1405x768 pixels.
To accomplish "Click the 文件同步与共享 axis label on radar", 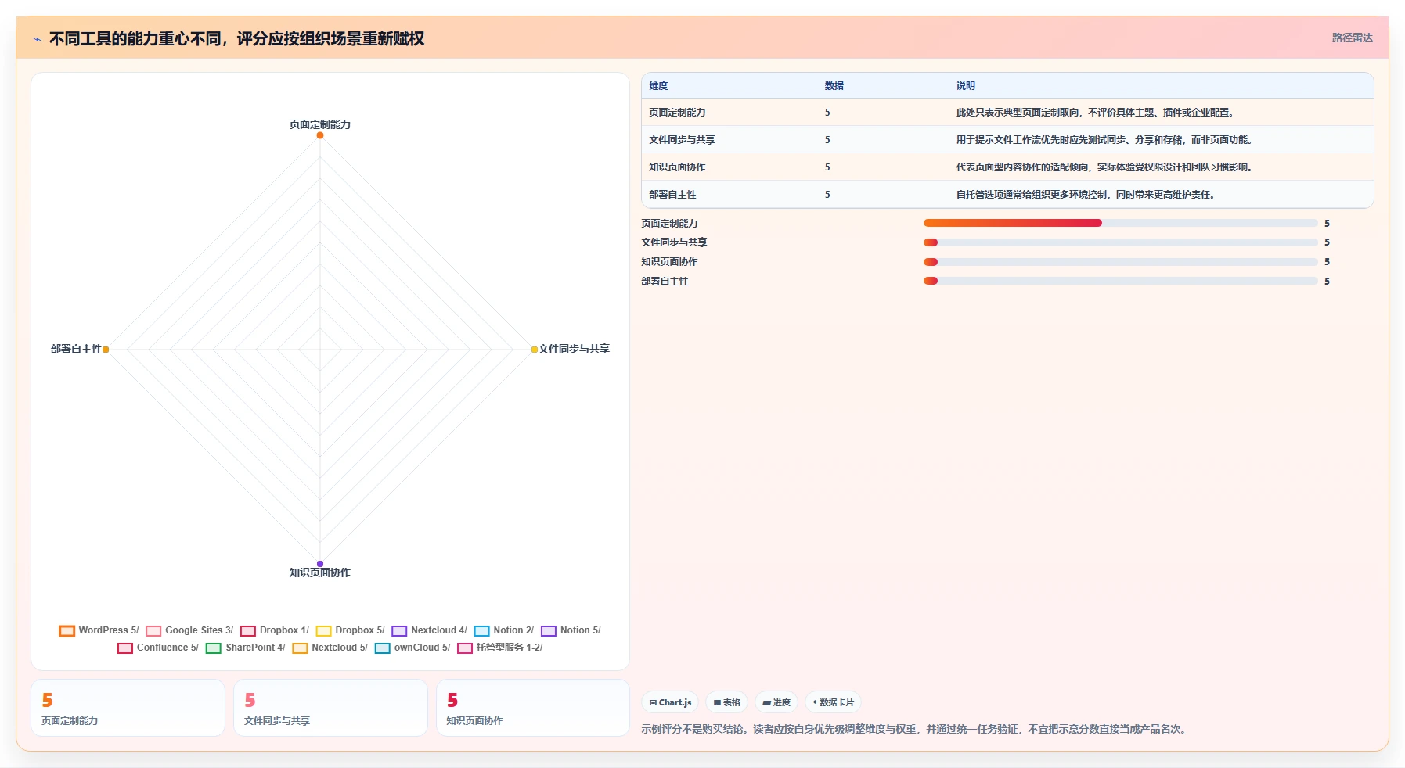I will click(574, 349).
